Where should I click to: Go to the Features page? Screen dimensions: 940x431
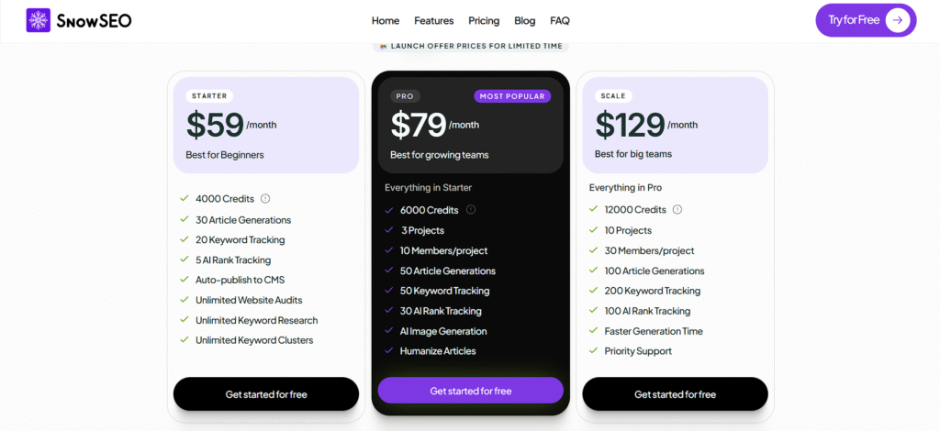(434, 21)
